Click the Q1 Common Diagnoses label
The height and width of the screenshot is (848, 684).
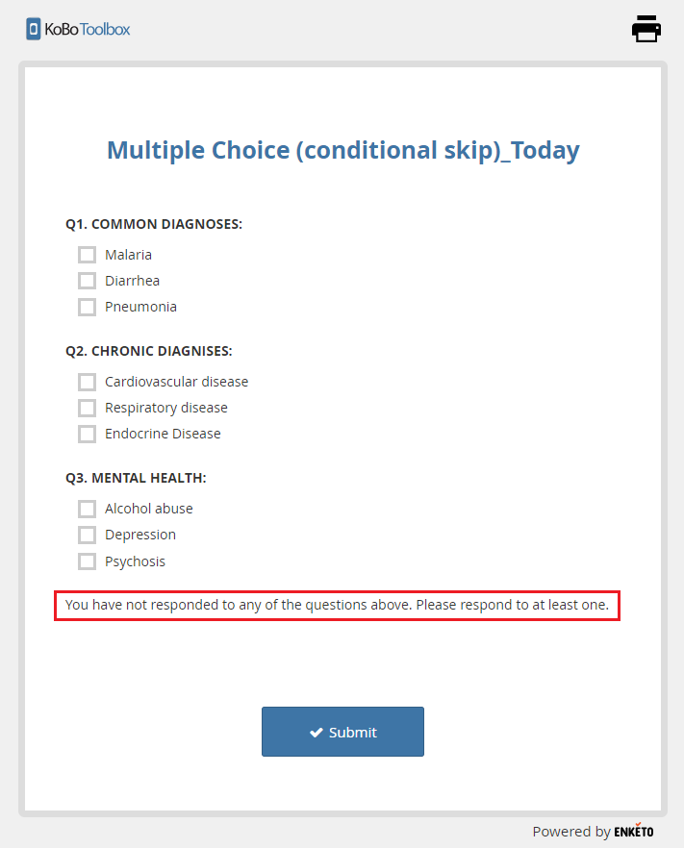point(154,224)
